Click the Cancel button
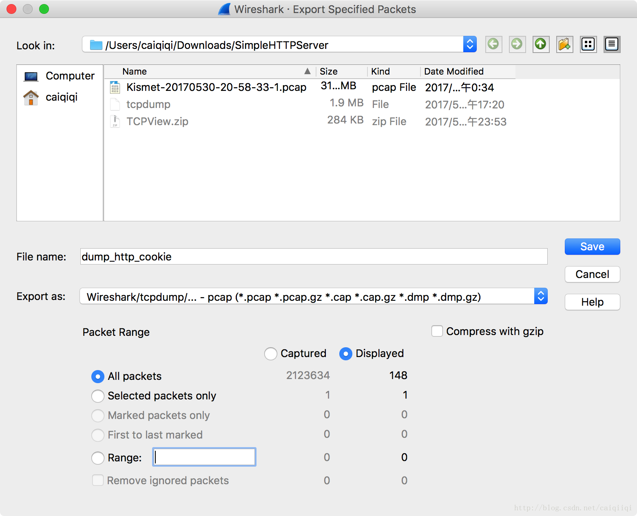 [x=592, y=274]
